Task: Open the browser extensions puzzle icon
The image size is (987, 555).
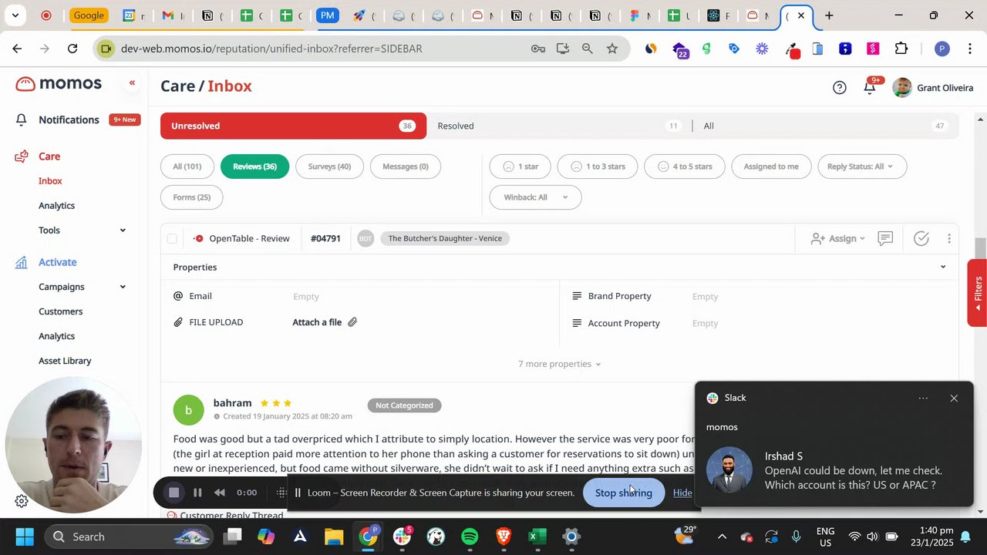Action: (901, 49)
